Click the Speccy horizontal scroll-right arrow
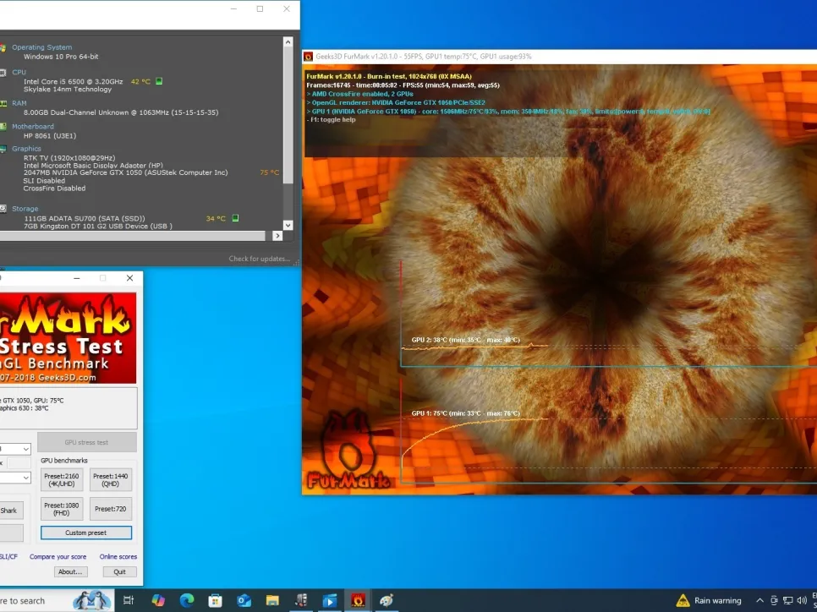The height and width of the screenshot is (612, 817). point(277,236)
